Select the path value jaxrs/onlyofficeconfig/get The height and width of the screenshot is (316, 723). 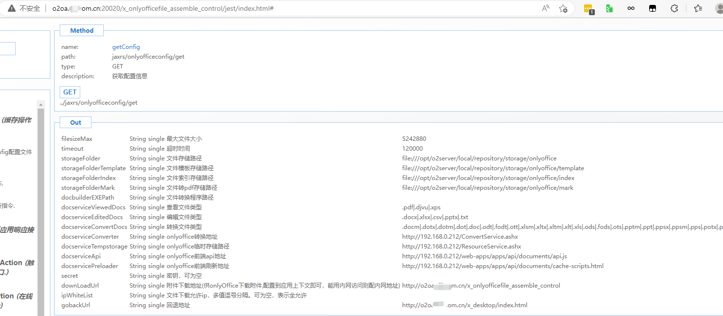point(148,57)
